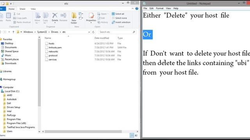Open the recent locations dropdown arrow
This screenshot has width=250, height=140.
coord(9,32)
